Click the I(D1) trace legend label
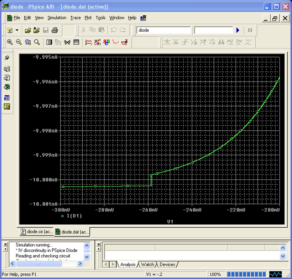The image size is (292, 279). pyautogui.click(x=74, y=216)
